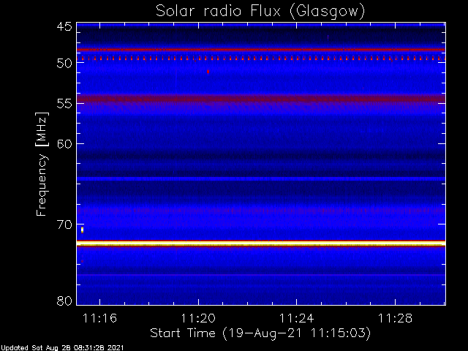This screenshot has width=468, height=351.
Task: Click the solid red line near 48 MHz
Action: pyautogui.click(x=261, y=50)
